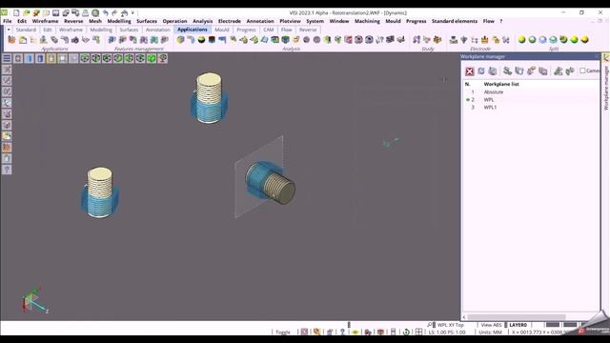610x343 pixels.
Task: Click the WPL XY Top status field
Action: (x=450, y=325)
